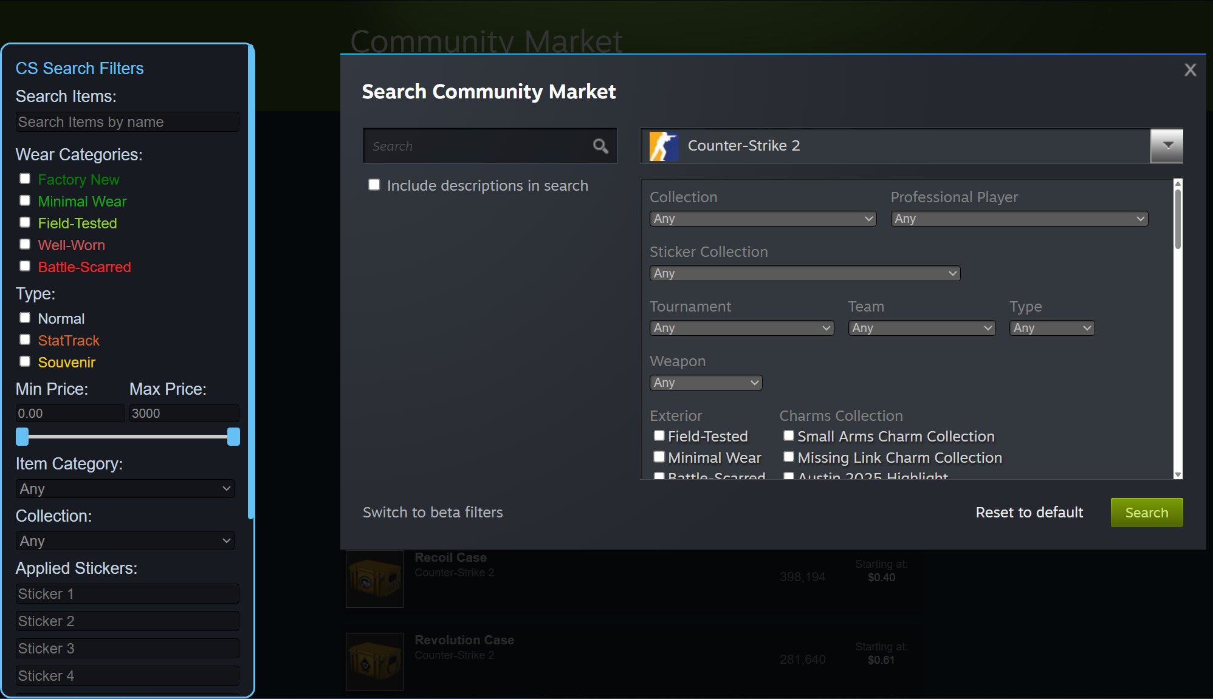
Task: Click the magnifier search icon
Action: [600, 146]
